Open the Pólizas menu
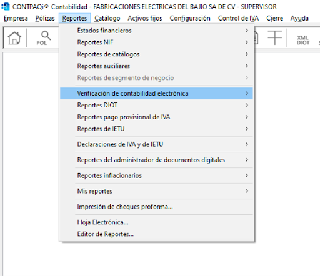The height and width of the screenshot is (276, 320). pos(45,18)
